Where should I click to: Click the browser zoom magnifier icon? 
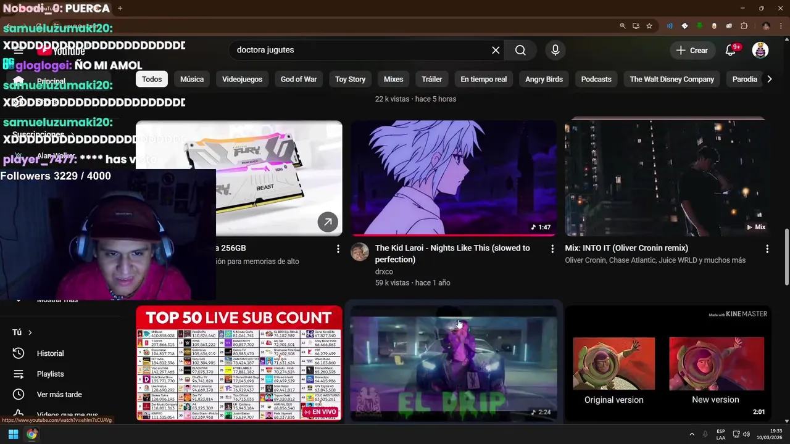pyautogui.click(x=623, y=26)
